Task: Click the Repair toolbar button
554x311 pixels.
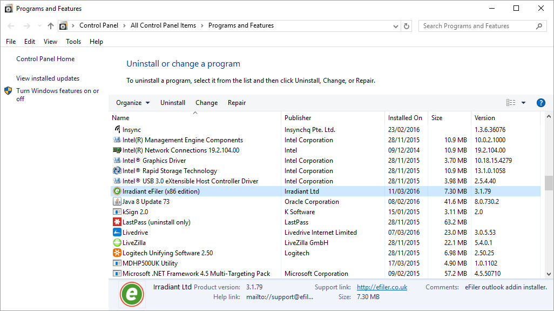Action: [237, 103]
